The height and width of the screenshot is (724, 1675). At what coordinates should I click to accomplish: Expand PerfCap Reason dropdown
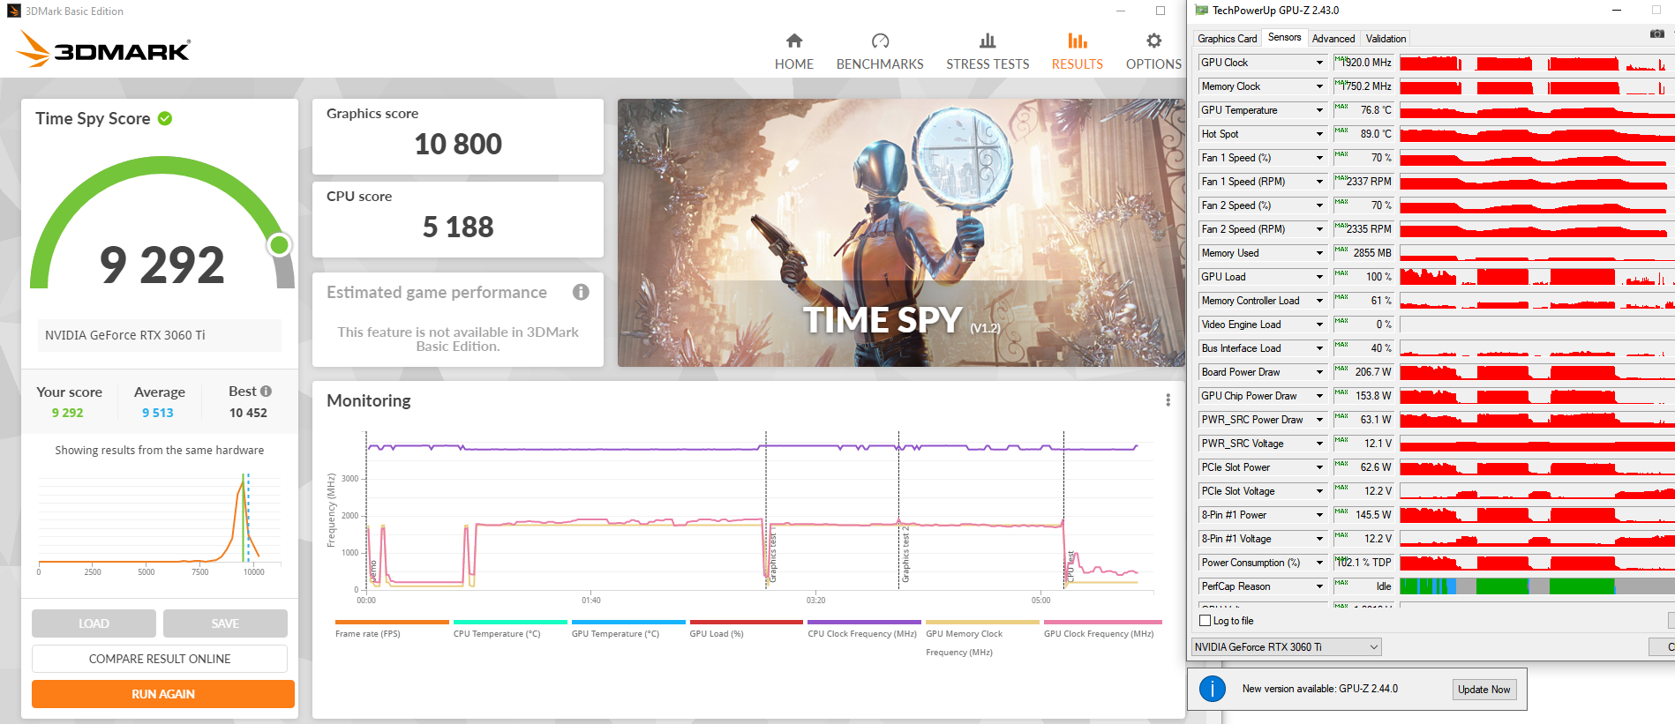pos(1319,586)
